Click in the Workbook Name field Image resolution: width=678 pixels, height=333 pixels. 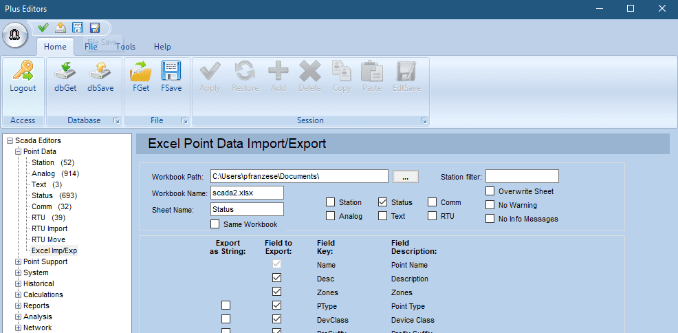(x=247, y=193)
